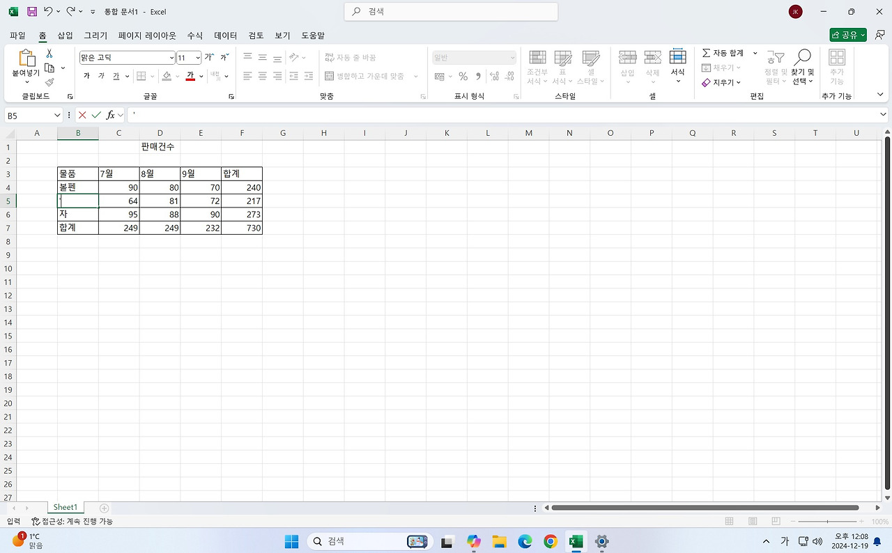Cancel the entry with the formula bar X

pyautogui.click(x=82, y=115)
